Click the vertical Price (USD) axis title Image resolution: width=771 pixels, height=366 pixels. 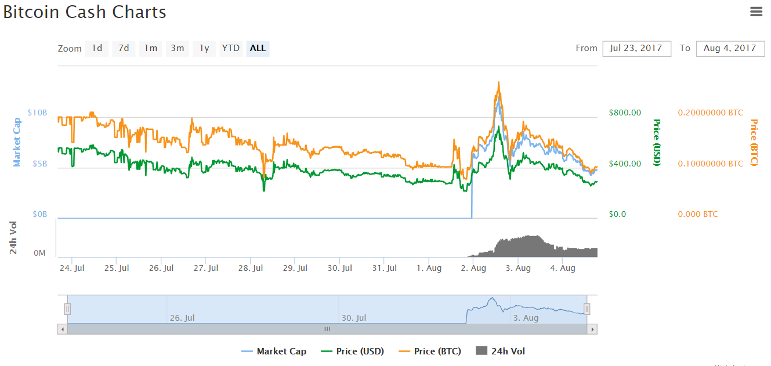pos(657,142)
